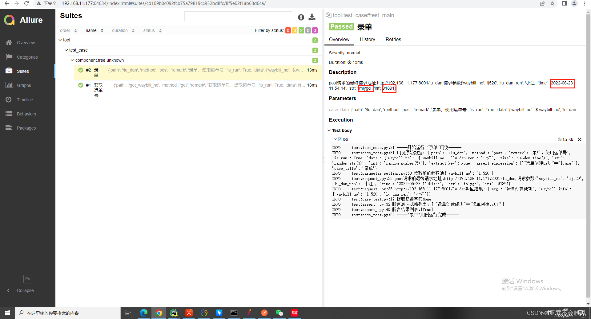Image resolution: width=591 pixels, height=319 pixels.
Task: Switch to the Retries tab
Action: pos(393,39)
